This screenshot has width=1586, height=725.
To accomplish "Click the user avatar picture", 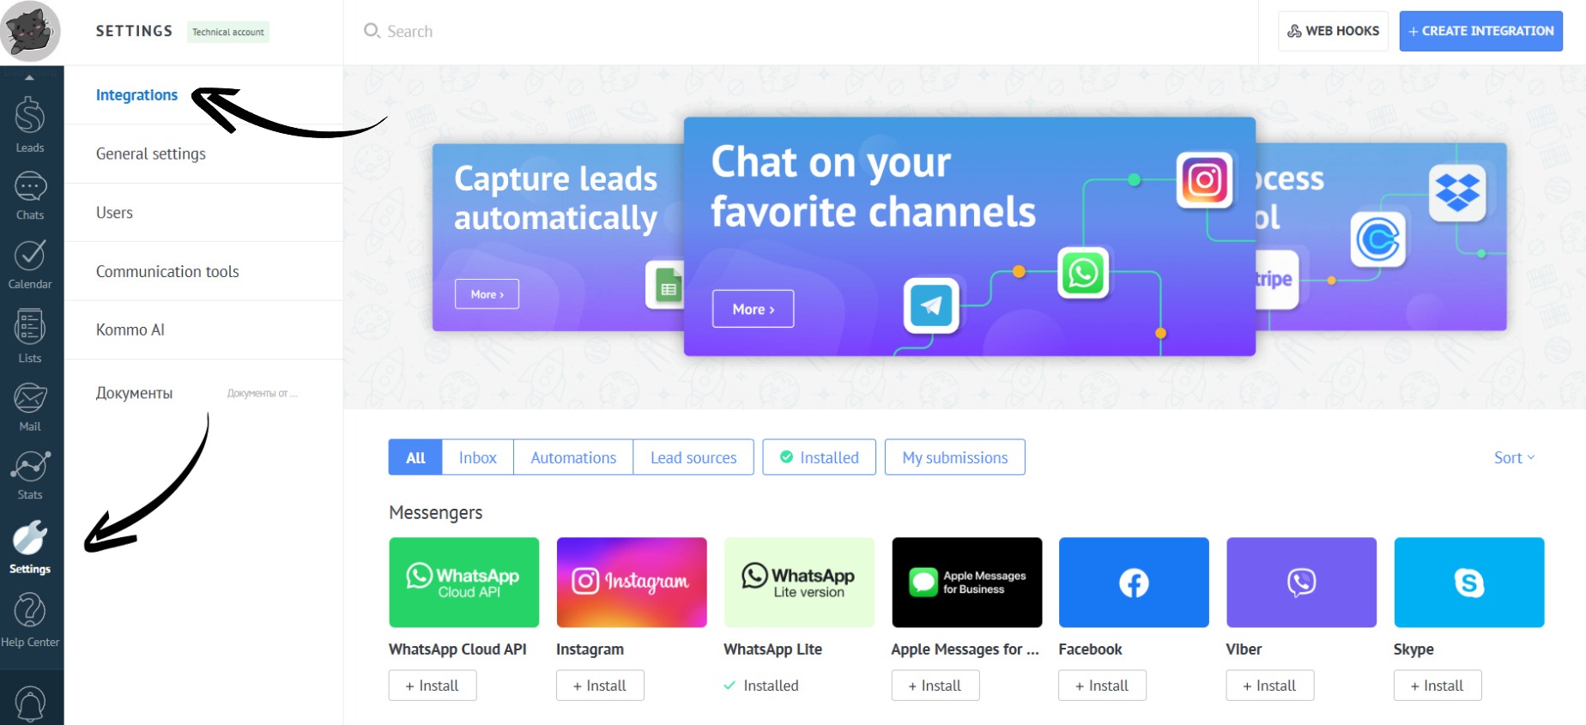I will (32, 32).
